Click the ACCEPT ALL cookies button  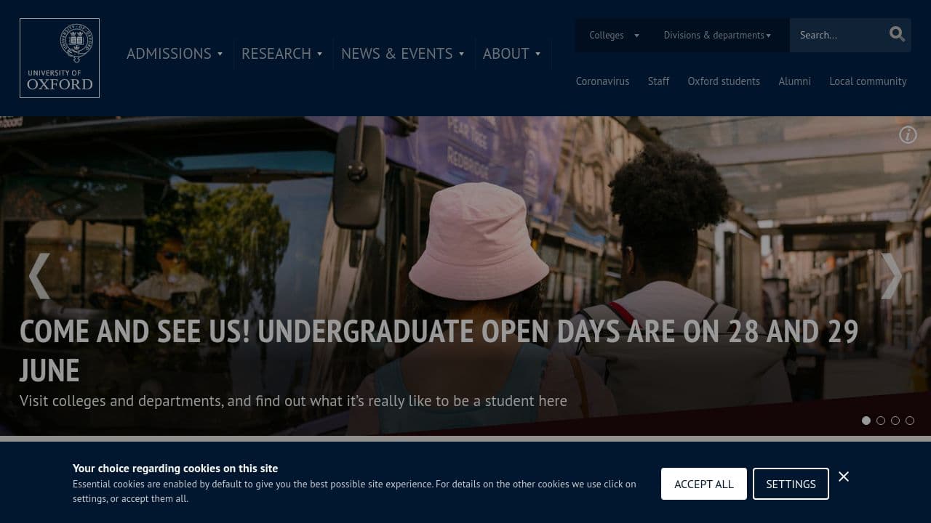coord(703,484)
